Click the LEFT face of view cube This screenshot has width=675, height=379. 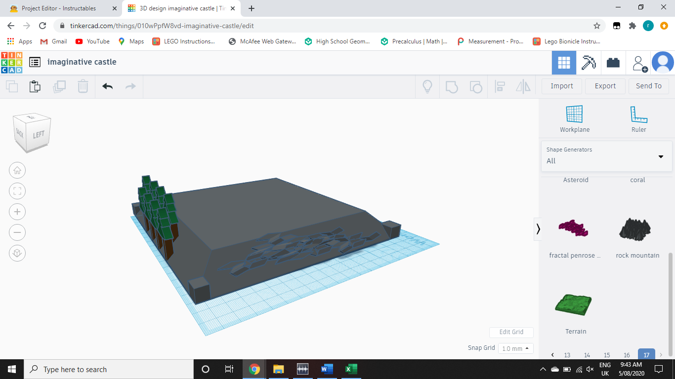pos(39,134)
